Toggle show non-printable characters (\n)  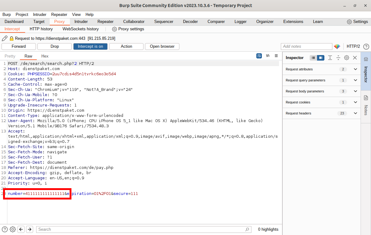pos(268,56)
